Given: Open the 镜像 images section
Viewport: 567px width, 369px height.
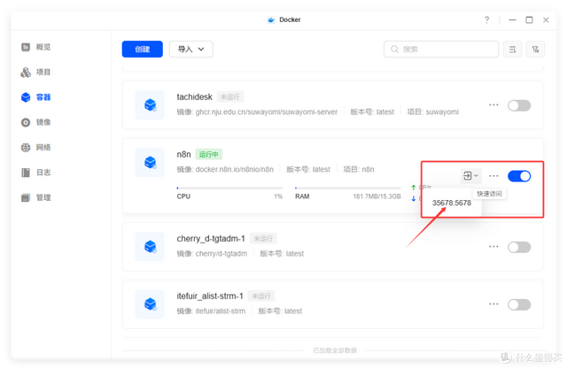Looking at the screenshot, I should click(35, 122).
